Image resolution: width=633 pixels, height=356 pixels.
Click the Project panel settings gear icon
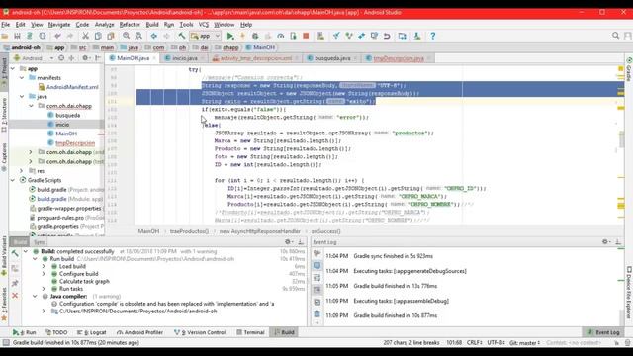pyautogui.click(x=86, y=58)
